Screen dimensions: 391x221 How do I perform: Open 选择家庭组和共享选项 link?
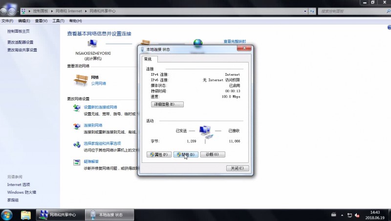tap(102, 143)
